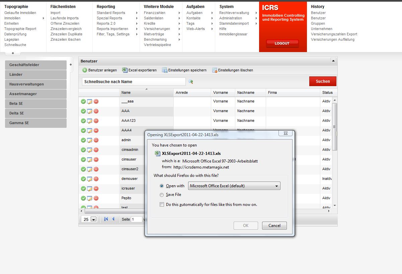Cancel the file opening dialog
Viewport: 402px width, 274px height.
[274, 226]
